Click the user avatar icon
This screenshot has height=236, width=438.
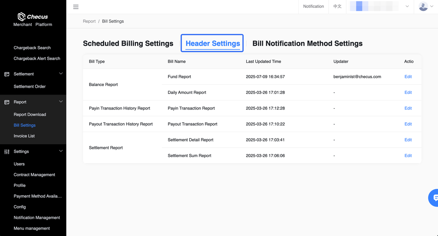423,6
